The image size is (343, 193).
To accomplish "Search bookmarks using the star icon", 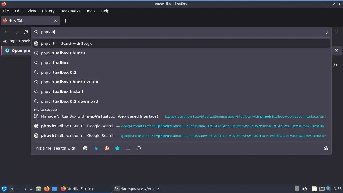I will (117, 148).
